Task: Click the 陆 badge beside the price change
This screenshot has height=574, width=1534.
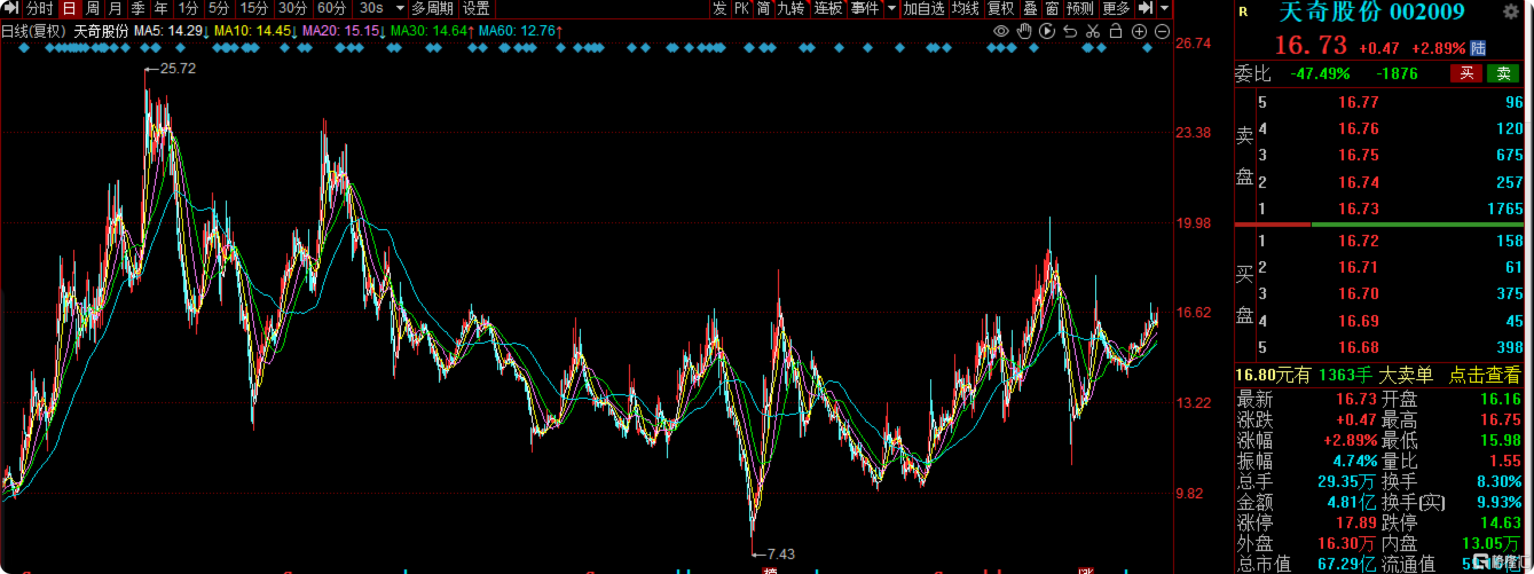Action: pyautogui.click(x=1477, y=48)
